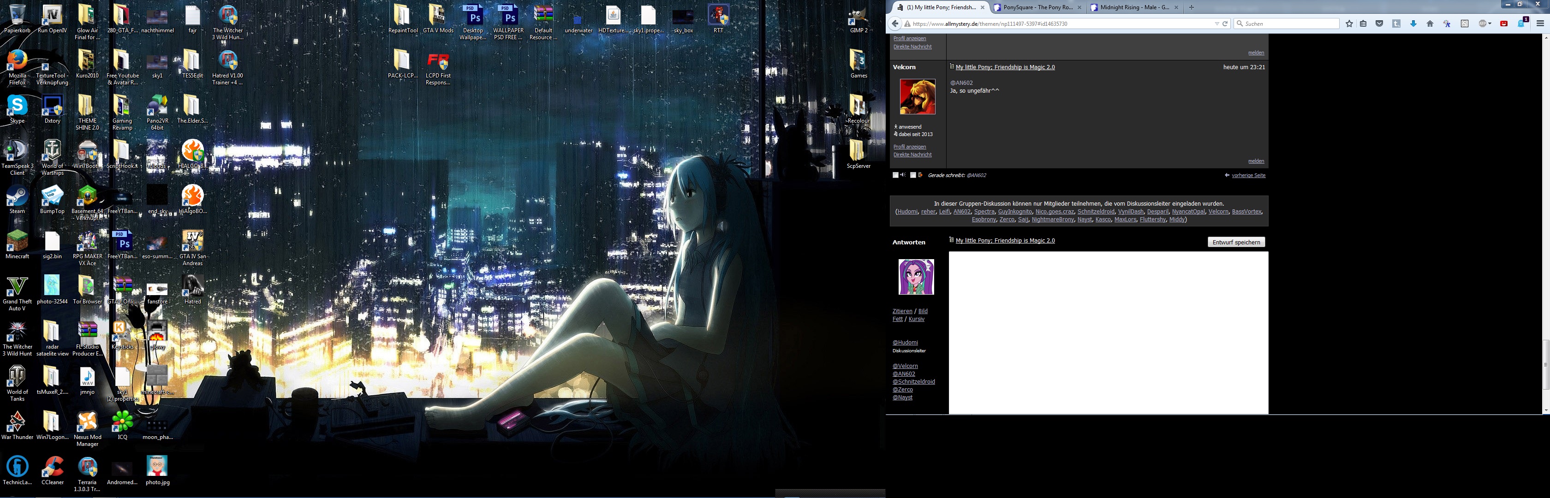Click the Bild link in reply panel

coord(923,311)
